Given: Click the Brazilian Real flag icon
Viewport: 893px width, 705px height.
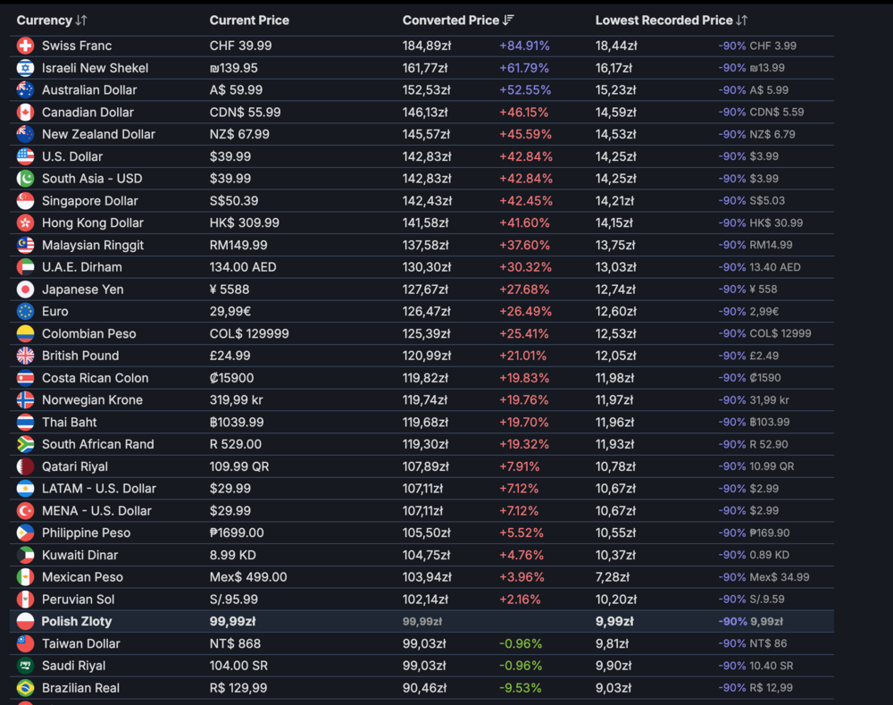Looking at the screenshot, I should tap(25, 688).
